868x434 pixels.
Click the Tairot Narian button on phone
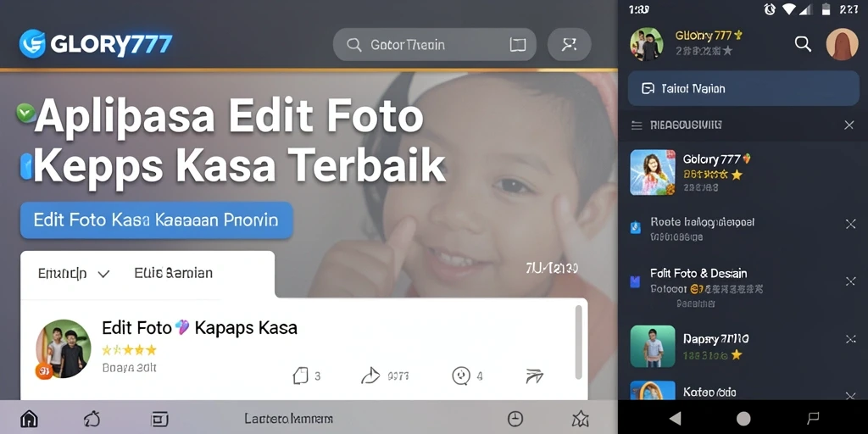coord(743,88)
